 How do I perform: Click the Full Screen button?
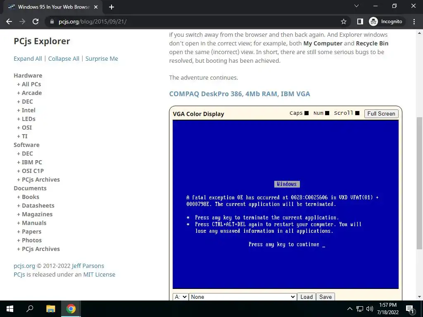[x=381, y=114]
